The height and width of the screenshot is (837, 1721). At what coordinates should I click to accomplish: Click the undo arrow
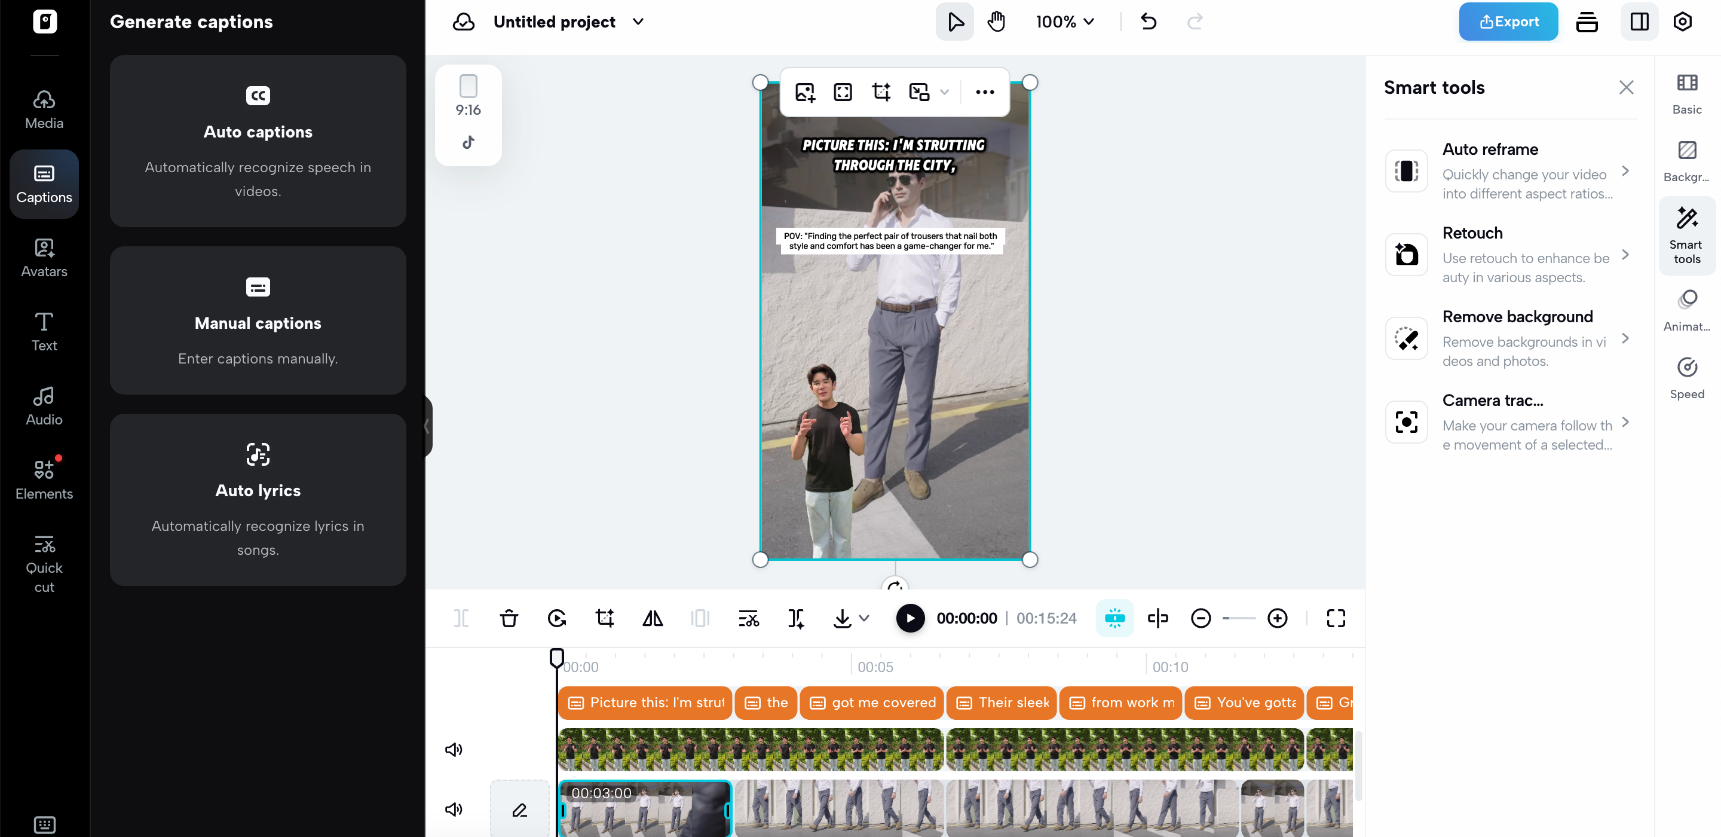[x=1149, y=22]
